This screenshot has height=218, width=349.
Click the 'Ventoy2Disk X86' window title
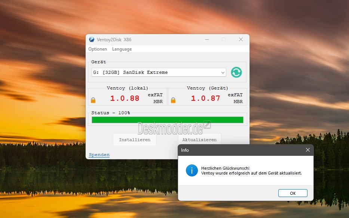[114, 40]
